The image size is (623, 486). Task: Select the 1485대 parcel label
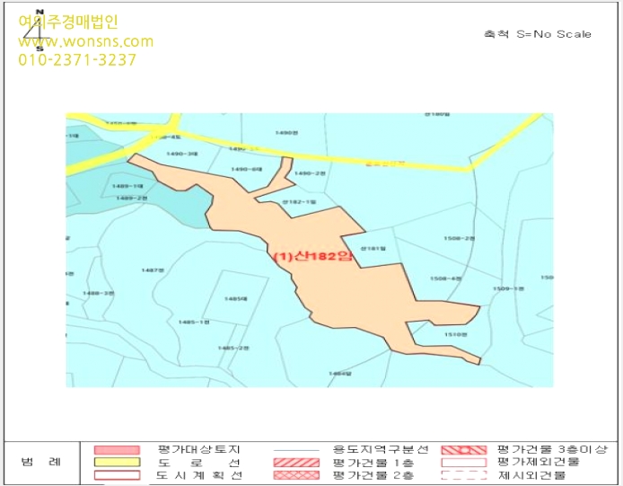tap(235, 298)
